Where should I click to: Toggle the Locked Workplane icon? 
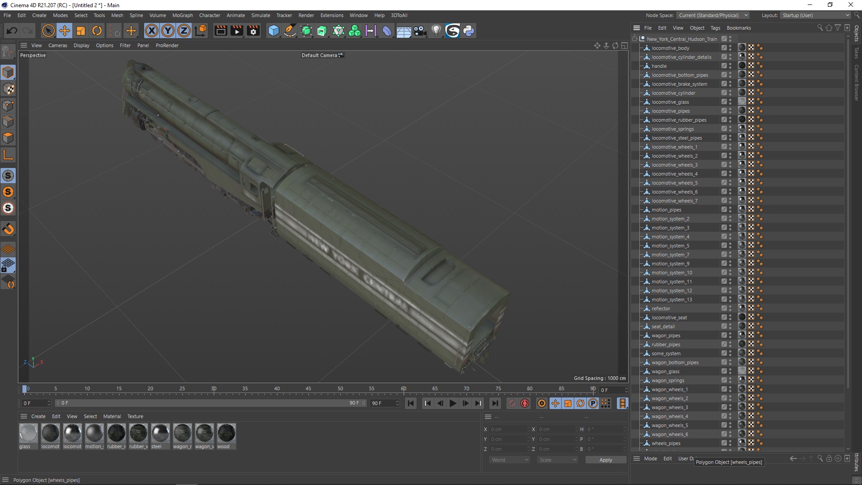(8, 265)
